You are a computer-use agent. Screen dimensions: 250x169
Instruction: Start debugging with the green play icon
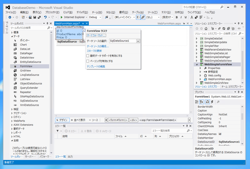pos(61,17)
